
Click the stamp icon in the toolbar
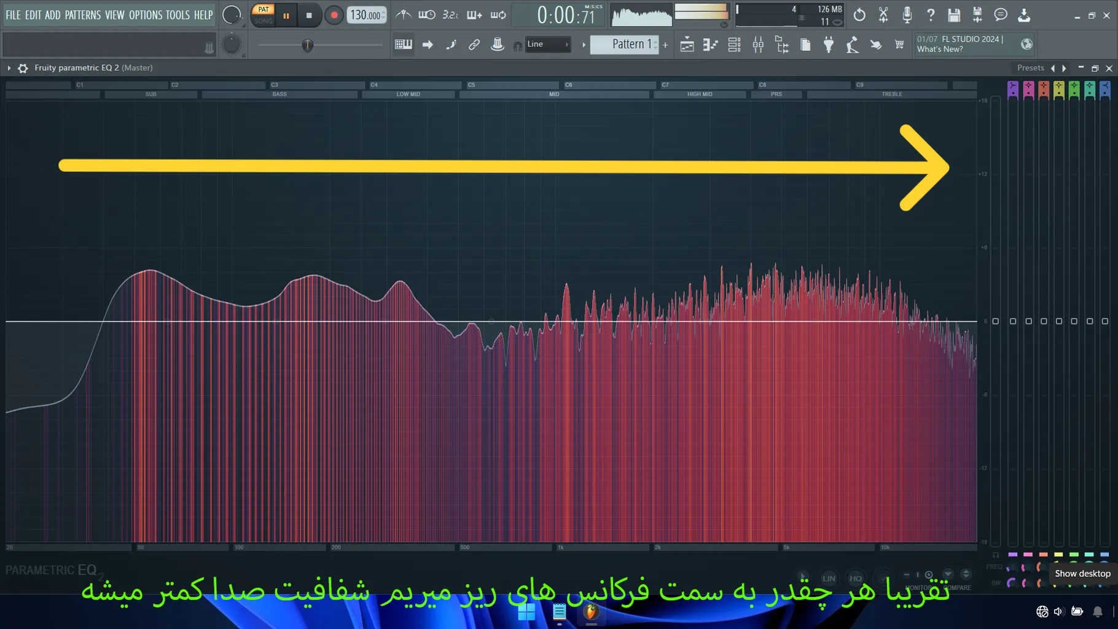498,44
